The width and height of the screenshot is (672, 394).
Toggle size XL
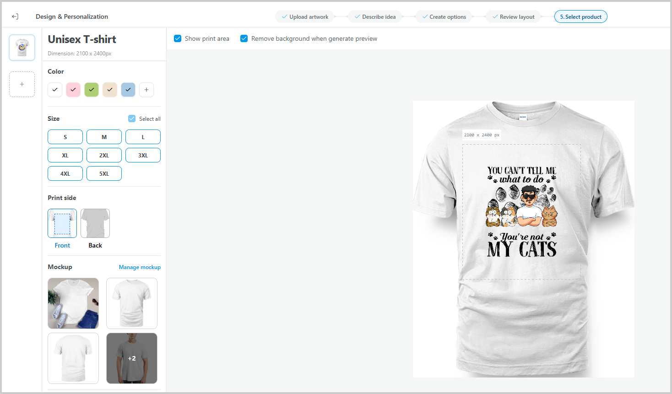[65, 155]
